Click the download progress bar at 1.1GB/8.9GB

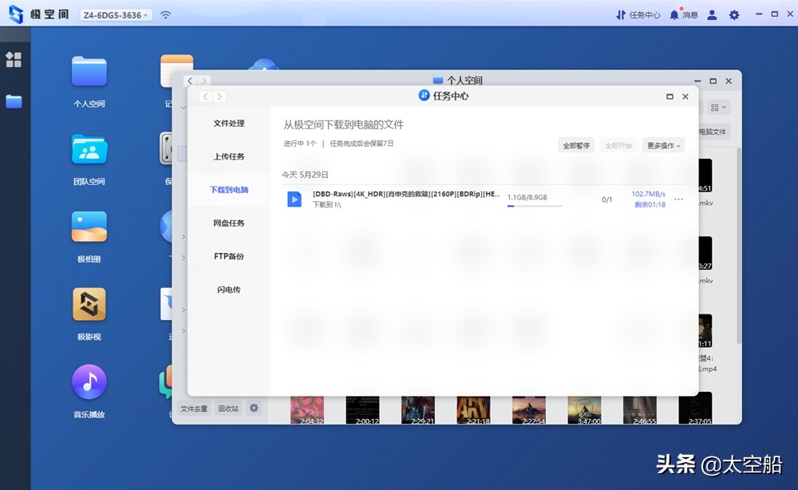(535, 206)
